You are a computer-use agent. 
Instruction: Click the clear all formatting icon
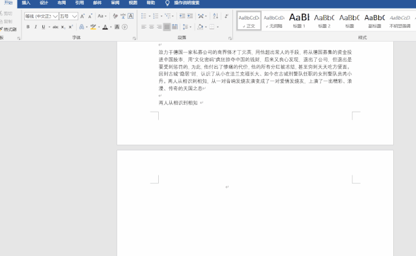[115, 16]
